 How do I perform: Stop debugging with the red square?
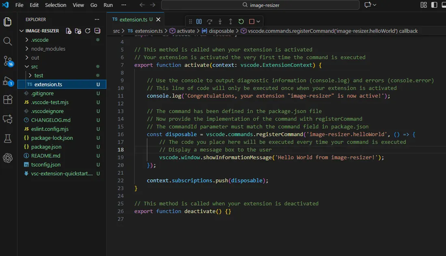(x=252, y=22)
